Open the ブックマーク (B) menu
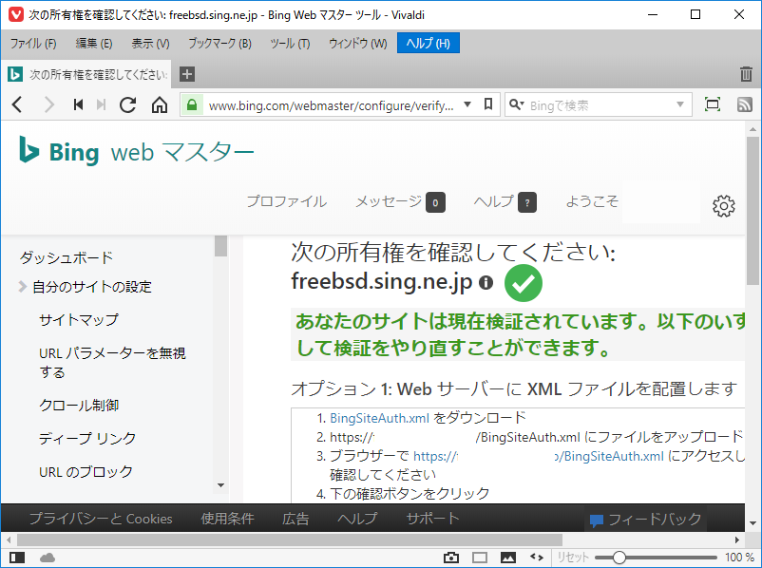Screen dimensions: 762x568 [219, 44]
